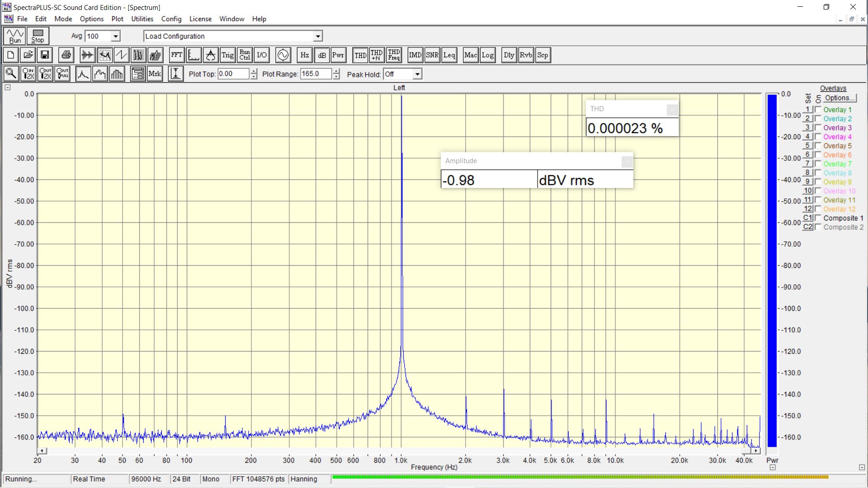Click the overlay Options... button
Image resolution: width=868 pixels, height=488 pixels.
[x=839, y=98]
